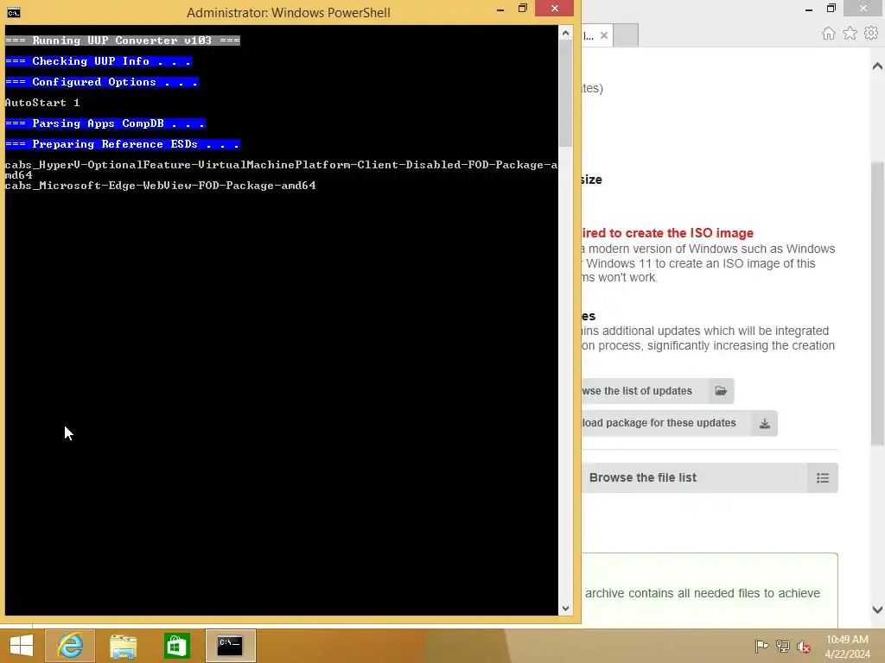Minimize the PowerShell window
Viewport: 885px width, 663px height.
click(500, 9)
